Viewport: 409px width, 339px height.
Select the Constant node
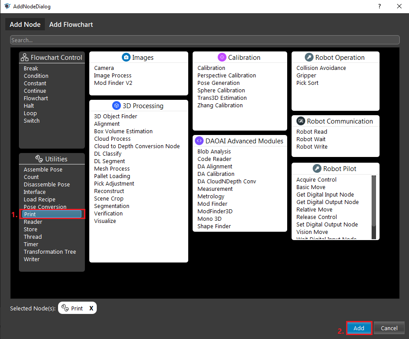click(35, 84)
